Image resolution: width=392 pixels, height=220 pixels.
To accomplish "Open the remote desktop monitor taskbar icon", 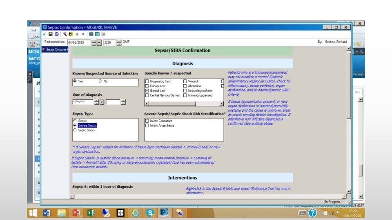I will coord(106,213).
